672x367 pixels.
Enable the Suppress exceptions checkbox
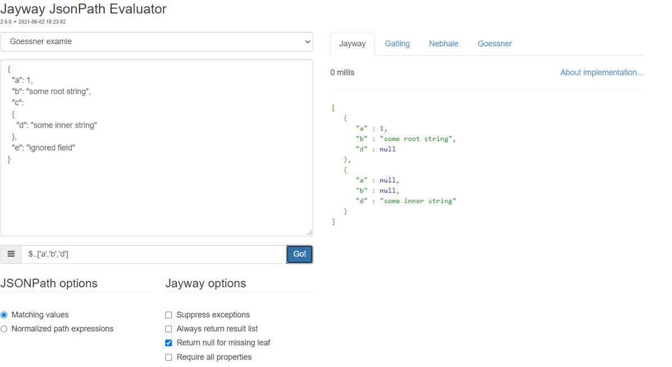pos(169,315)
